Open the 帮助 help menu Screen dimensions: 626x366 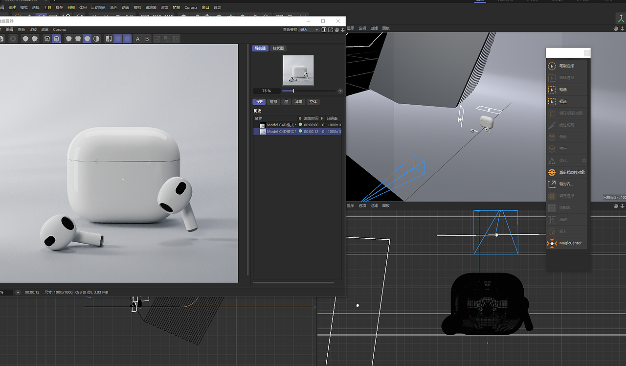coord(217,7)
